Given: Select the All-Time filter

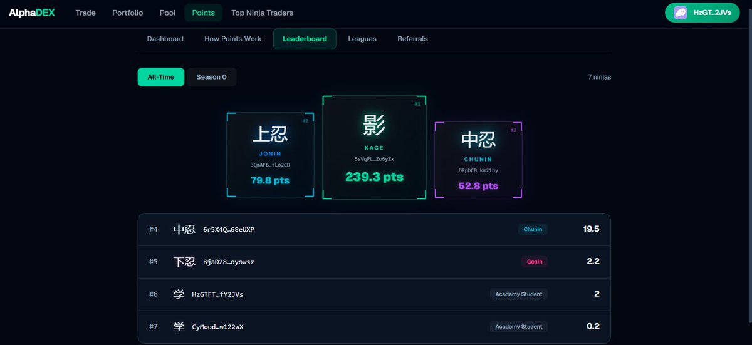Looking at the screenshot, I should click(161, 77).
